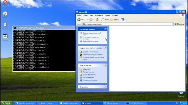This screenshot has height=105, width=188.
Task: Open Мой компьютер link
Action: point(88,78)
